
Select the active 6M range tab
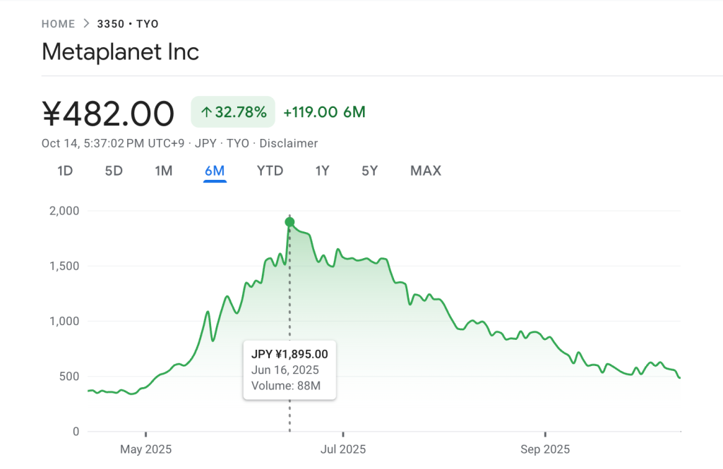click(215, 171)
